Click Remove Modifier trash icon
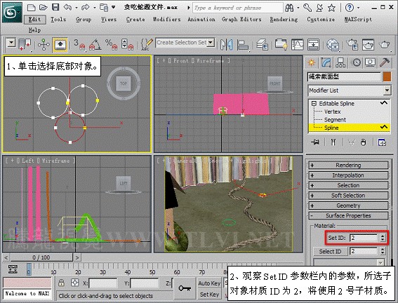 click(364, 142)
